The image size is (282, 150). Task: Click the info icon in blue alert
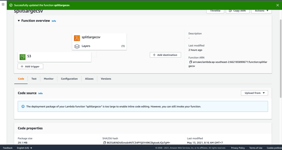(x=23, y=106)
